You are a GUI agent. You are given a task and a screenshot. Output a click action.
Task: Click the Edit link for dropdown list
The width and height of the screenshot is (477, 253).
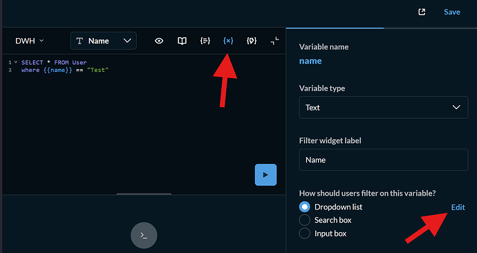pyautogui.click(x=458, y=207)
